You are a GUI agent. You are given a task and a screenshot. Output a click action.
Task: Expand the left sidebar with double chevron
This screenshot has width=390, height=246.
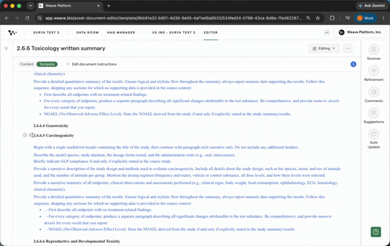[x=6, y=48]
